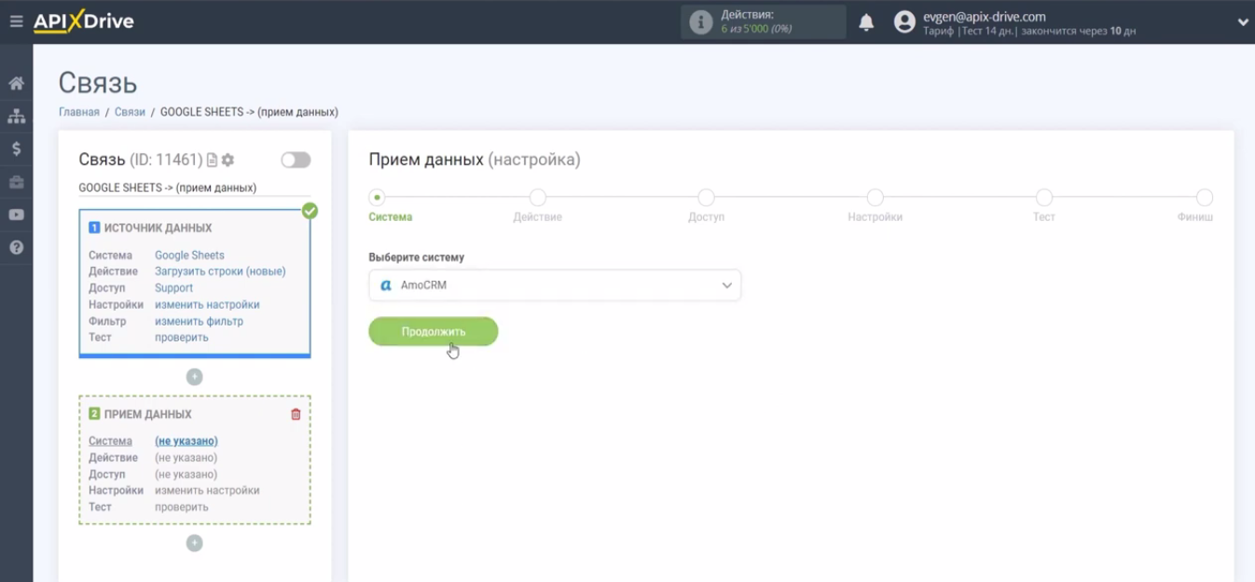The height and width of the screenshot is (582, 1255).
Task: Add block via plus below data receiver
Action: pyautogui.click(x=194, y=543)
